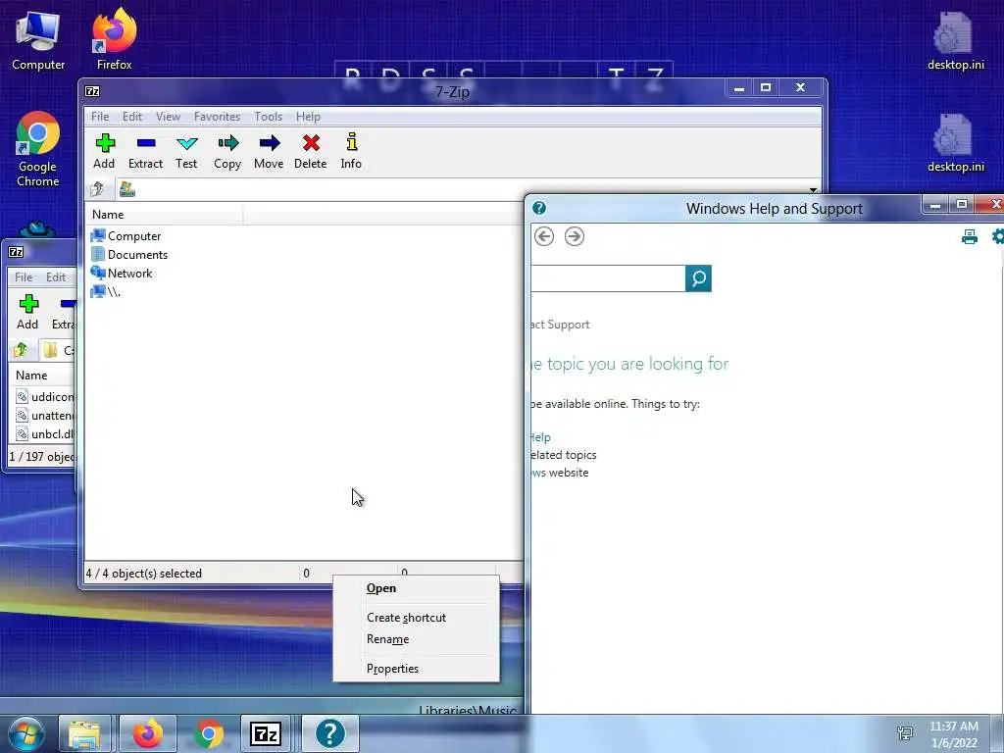This screenshot has width=1004, height=753.
Task: Click the Help search input field
Action: pos(608,278)
